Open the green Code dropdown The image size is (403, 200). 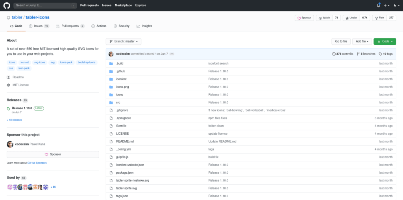pyautogui.click(x=385, y=41)
